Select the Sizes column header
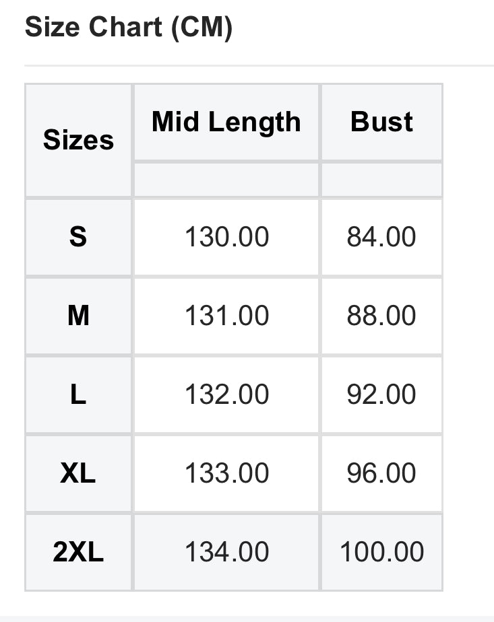The height and width of the screenshot is (622, 494). pos(78,140)
